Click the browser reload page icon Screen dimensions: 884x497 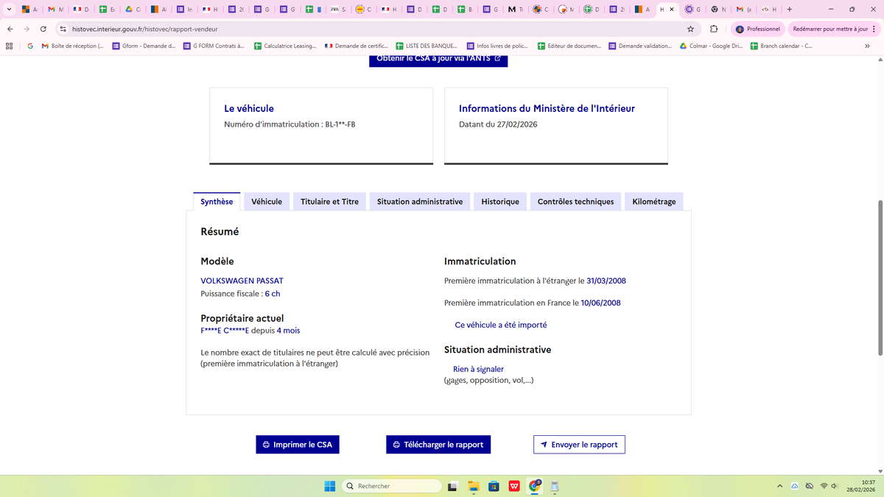43,29
